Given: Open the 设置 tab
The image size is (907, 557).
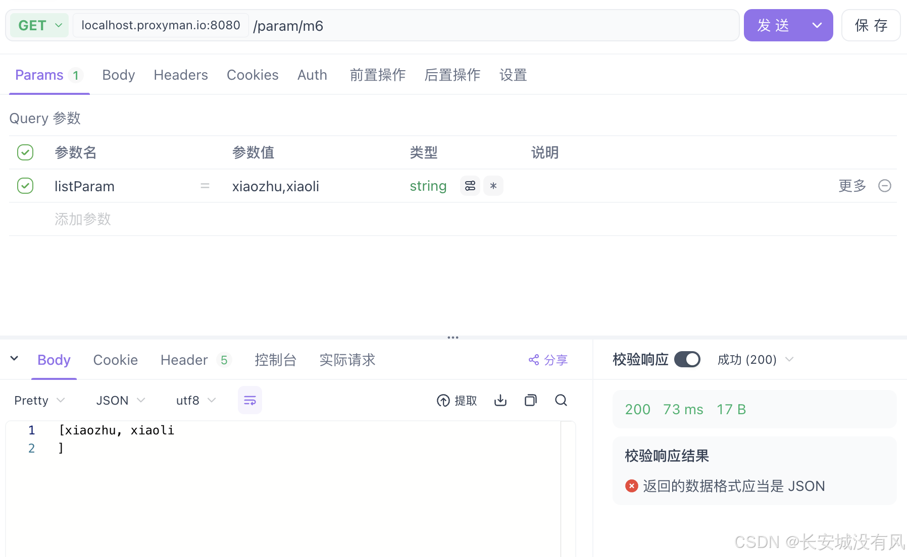Looking at the screenshot, I should click(513, 75).
